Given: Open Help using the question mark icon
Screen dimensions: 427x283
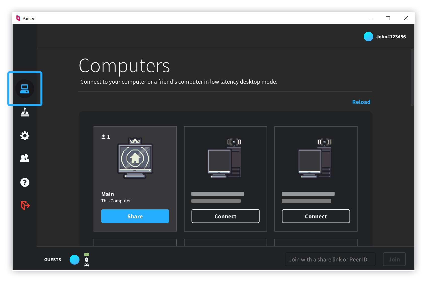Looking at the screenshot, I should point(25,182).
